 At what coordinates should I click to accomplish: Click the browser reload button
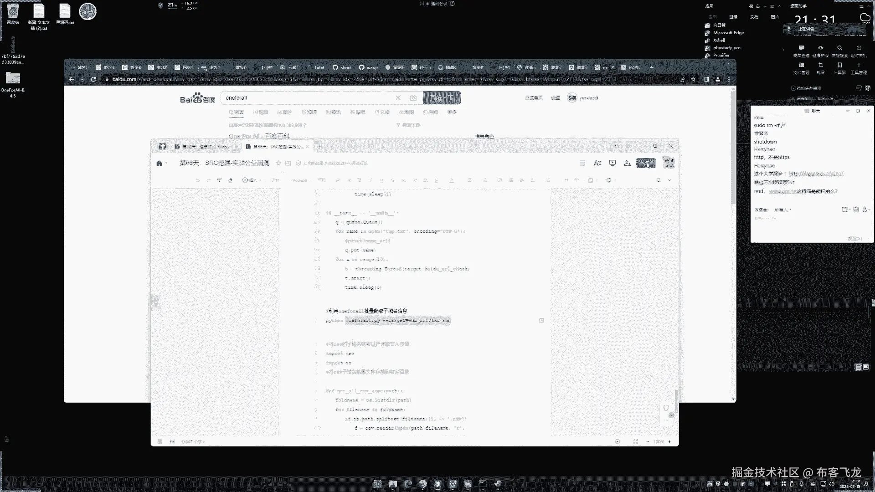(x=93, y=79)
